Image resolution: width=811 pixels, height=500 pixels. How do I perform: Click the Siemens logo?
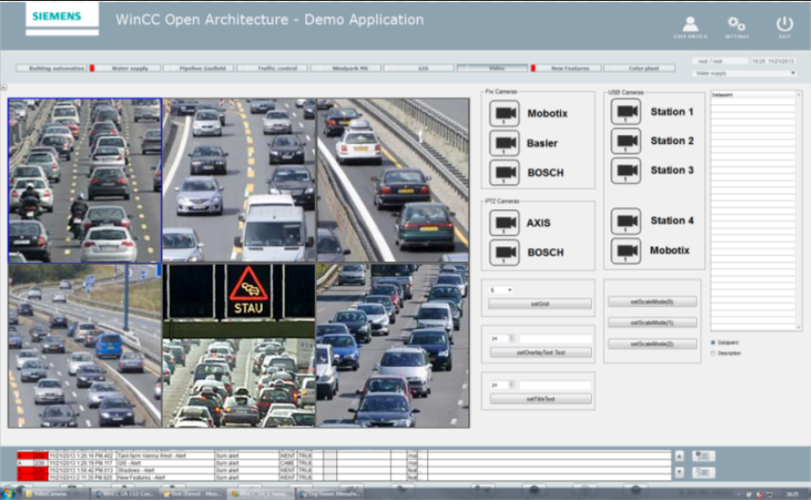tap(62, 18)
